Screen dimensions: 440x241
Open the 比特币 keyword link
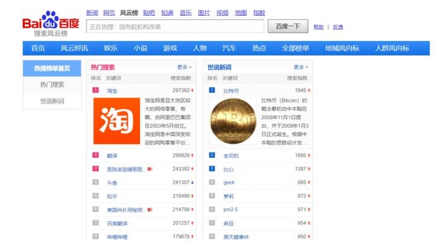231,91
